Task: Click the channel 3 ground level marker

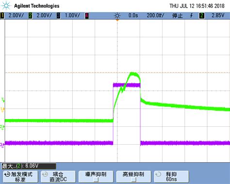Action: 2,145
